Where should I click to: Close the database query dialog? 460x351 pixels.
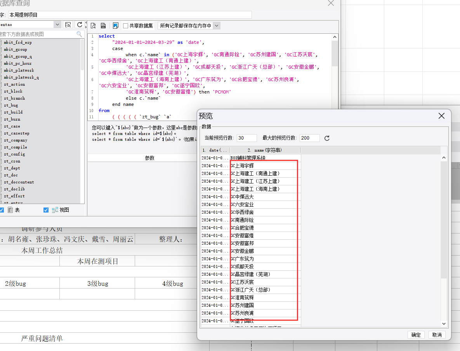point(331,3)
